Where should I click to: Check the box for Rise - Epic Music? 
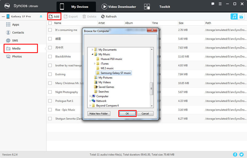50,109
